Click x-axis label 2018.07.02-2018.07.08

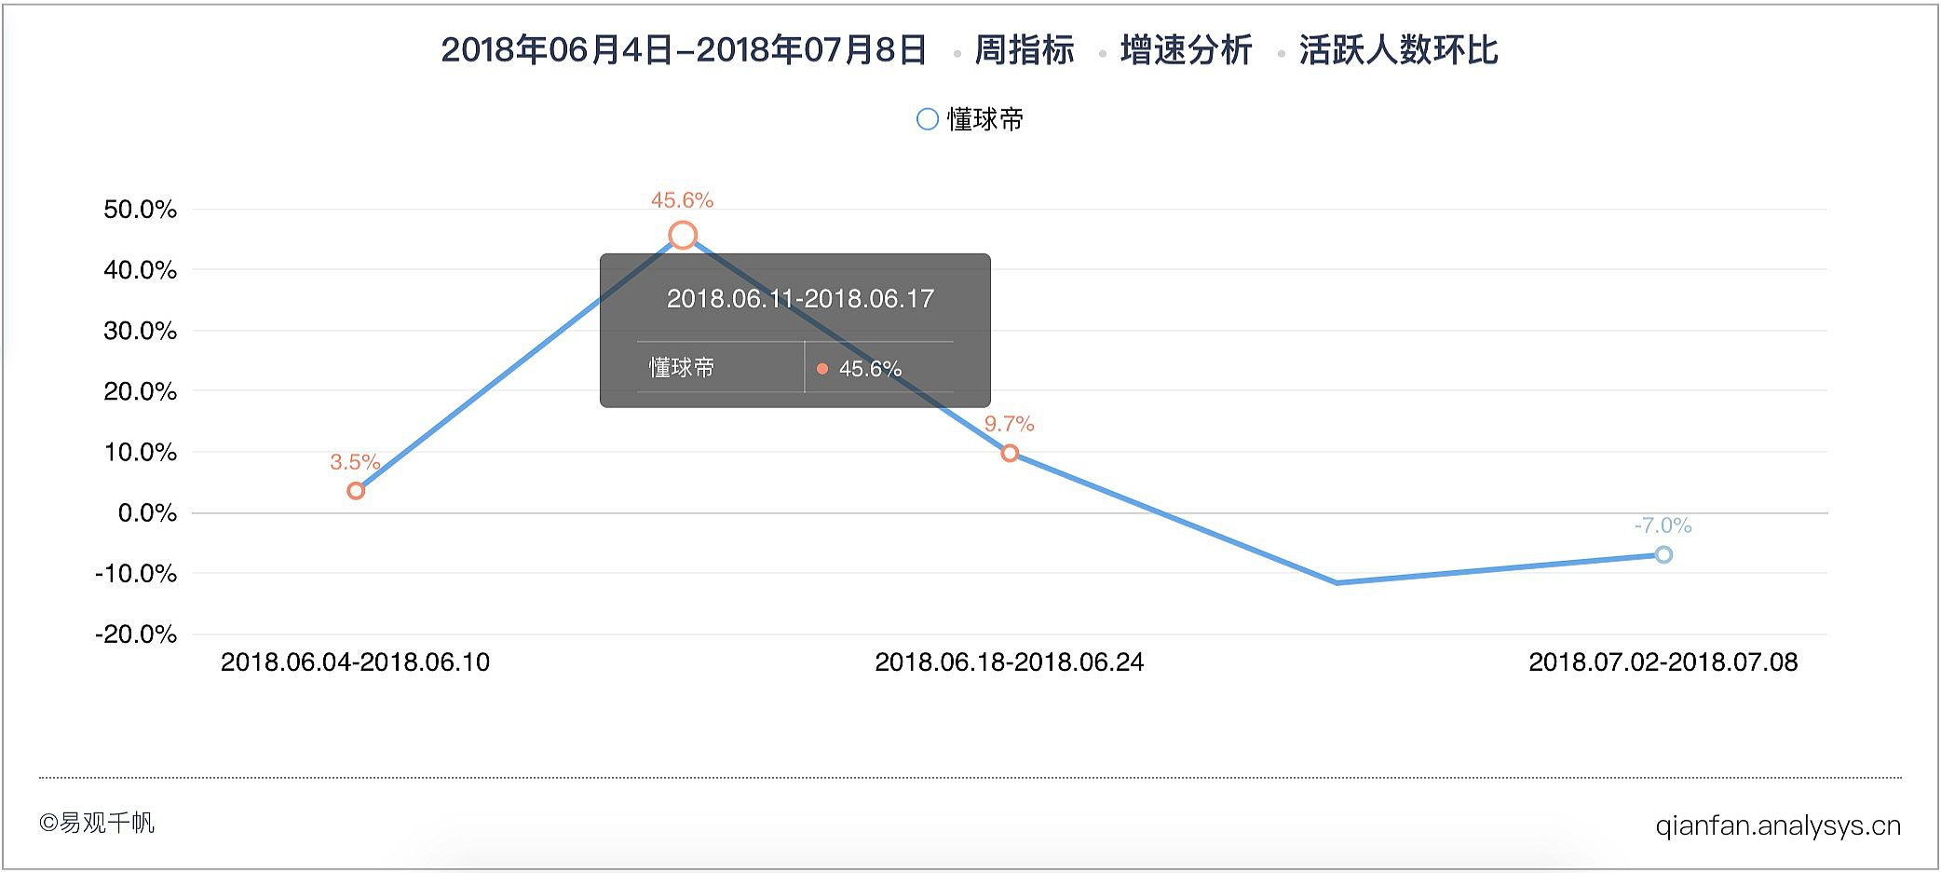coord(1663,662)
